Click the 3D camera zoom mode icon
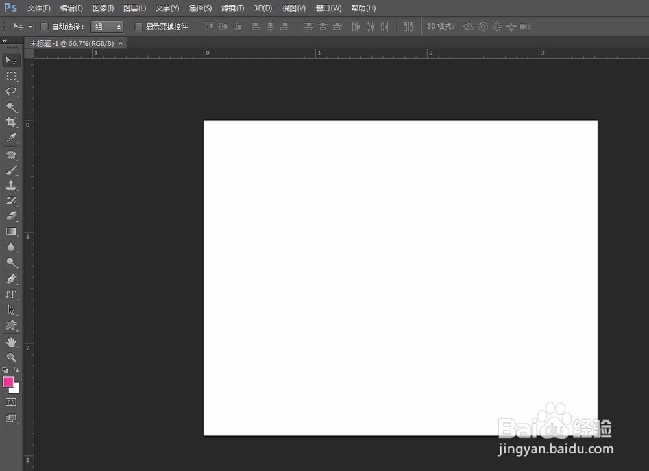Image resolution: width=649 pixels, height=471 pixels. tap(526, 27)
